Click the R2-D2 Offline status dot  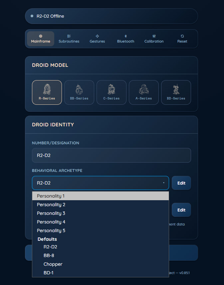(x=32, y=16)
